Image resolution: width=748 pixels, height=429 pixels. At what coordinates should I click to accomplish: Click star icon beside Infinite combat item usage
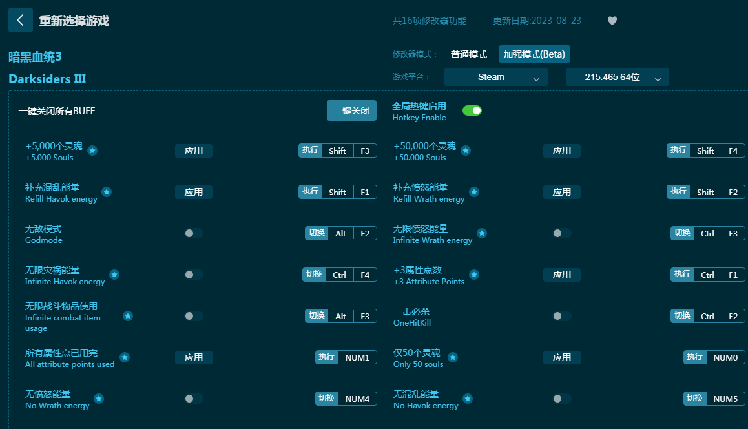coord(128,316)
